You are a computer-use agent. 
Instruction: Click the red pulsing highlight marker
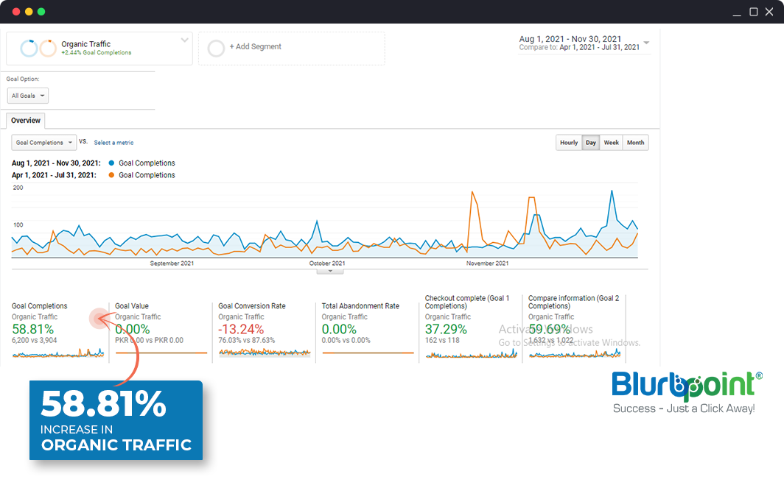point(99,319)
